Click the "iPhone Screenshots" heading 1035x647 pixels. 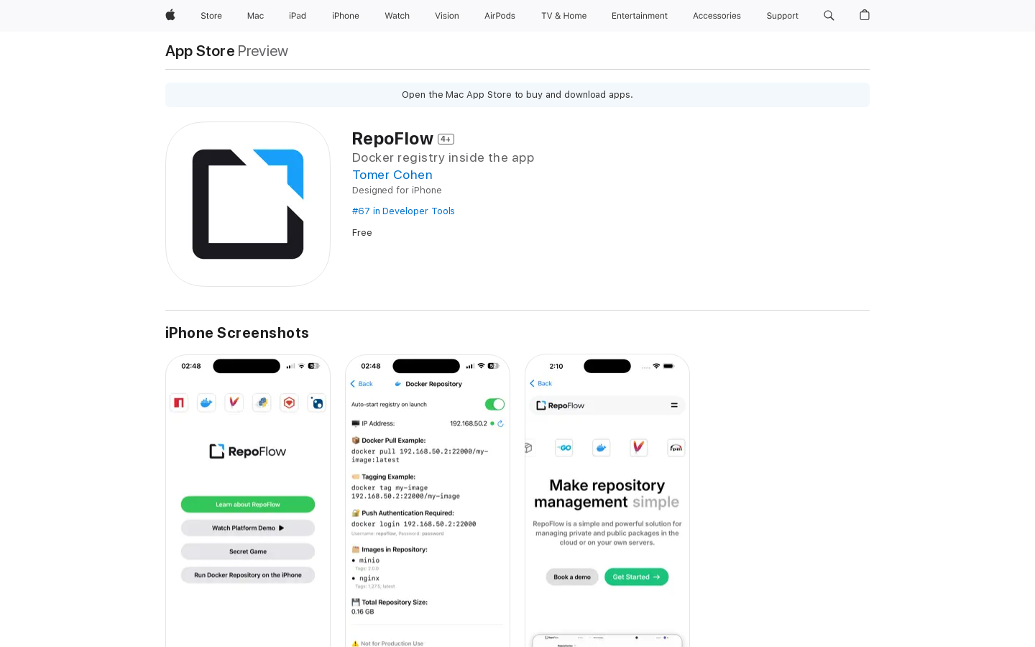[237, 333]
